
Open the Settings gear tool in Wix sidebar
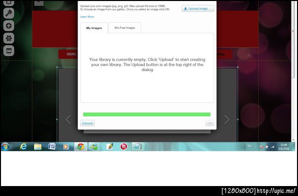click(9, 38)
